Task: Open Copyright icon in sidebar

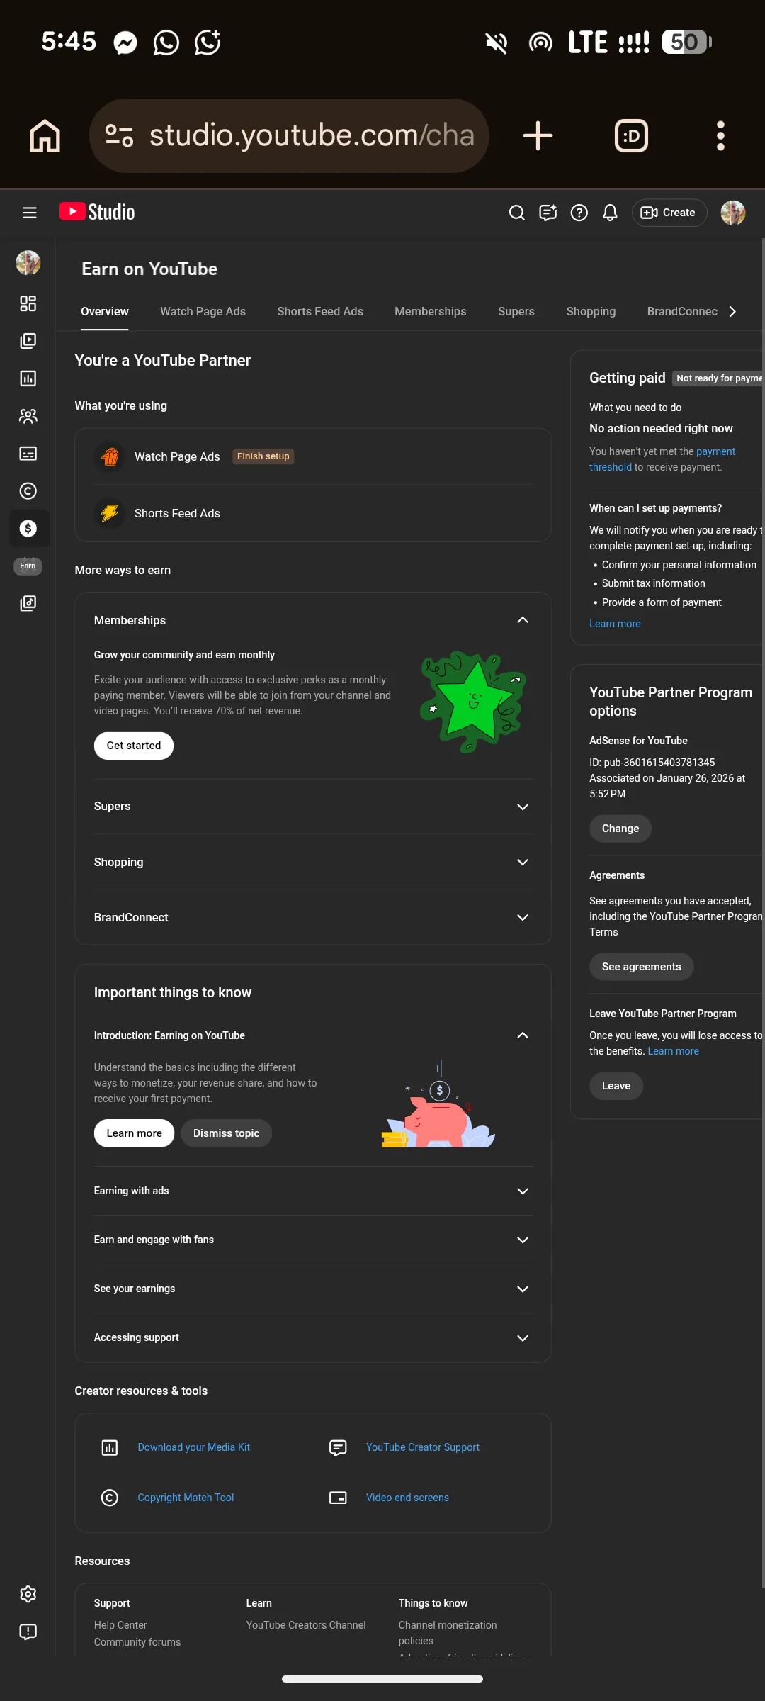Action: point(28,491)
